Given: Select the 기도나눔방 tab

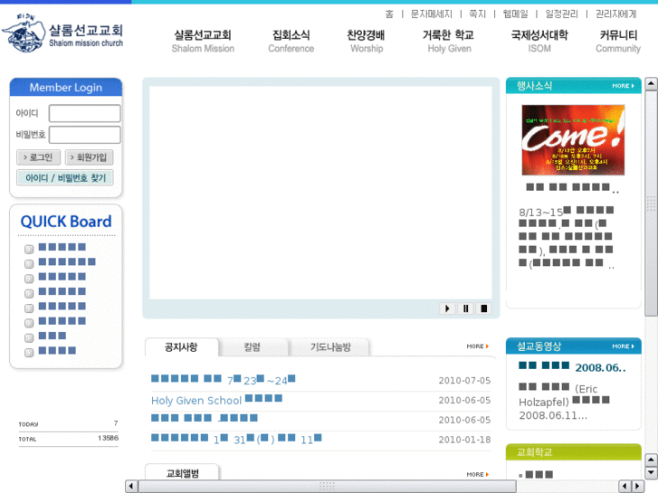Looking at the screenshot, I should [x=330, y=347].
